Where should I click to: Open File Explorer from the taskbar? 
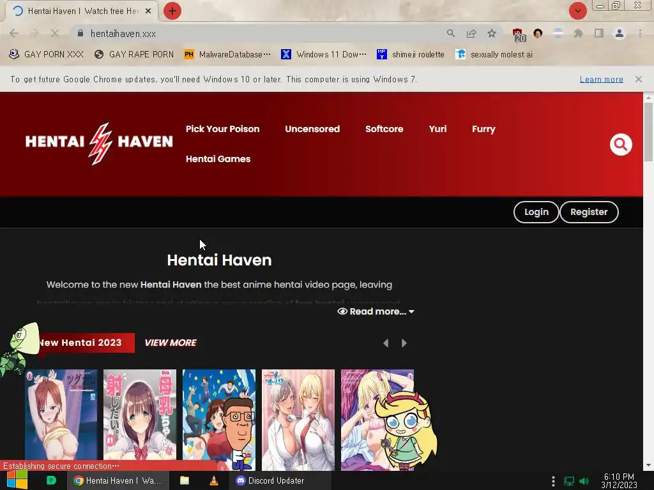click(x=185, y=480)
